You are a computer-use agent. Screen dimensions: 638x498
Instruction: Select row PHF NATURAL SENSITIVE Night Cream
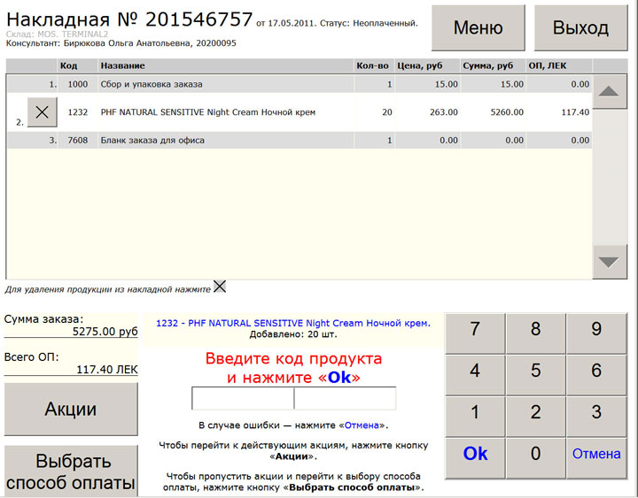[x=300, y=112]
